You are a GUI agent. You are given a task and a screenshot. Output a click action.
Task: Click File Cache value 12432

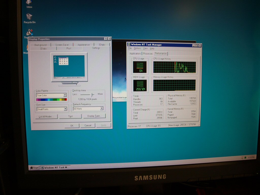coord(193,104)
